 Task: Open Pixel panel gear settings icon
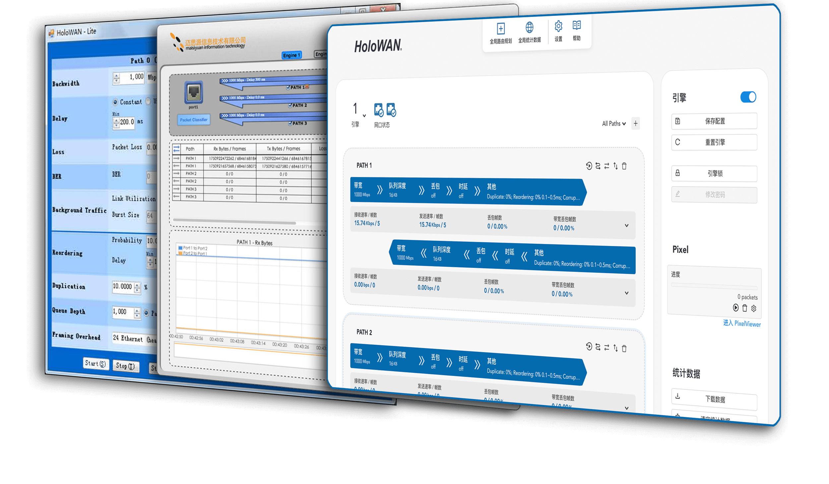(x=753, y=308)
